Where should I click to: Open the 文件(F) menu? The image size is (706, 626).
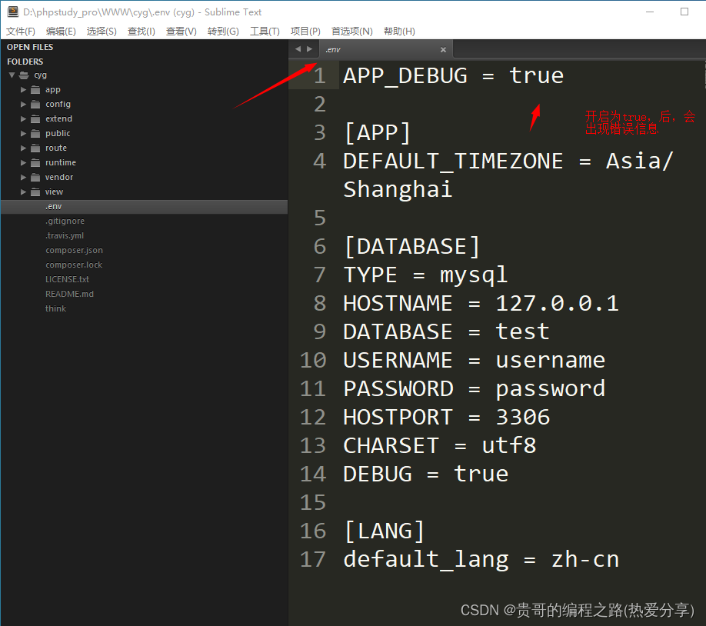tap(21, 31)
